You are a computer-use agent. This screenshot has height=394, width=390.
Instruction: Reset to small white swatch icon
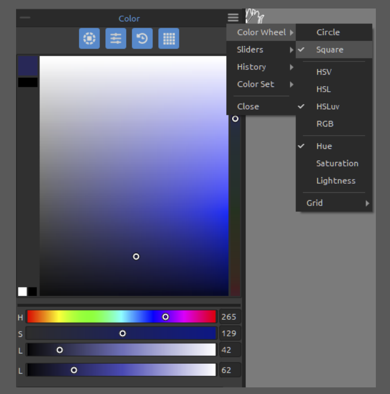click(x=22, y=291)
